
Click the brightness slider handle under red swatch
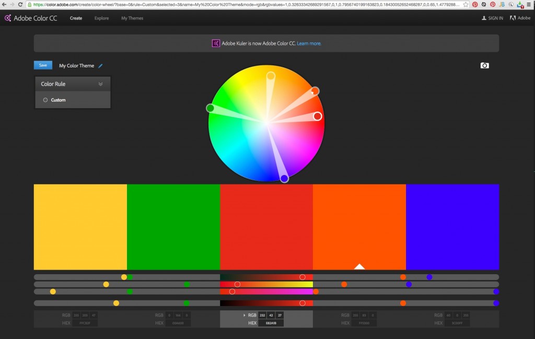click(x=303, y=303)
